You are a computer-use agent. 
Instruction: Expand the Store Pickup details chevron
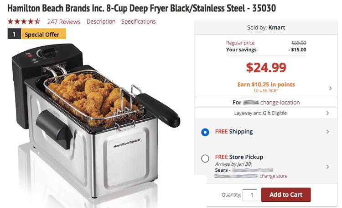[327, 167]
